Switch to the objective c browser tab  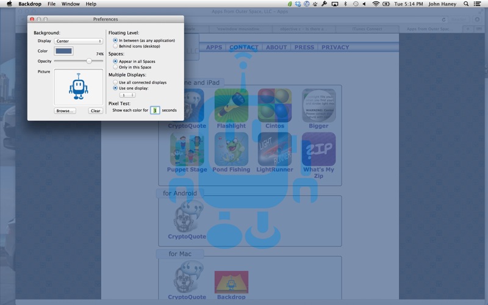click(303, 29)
